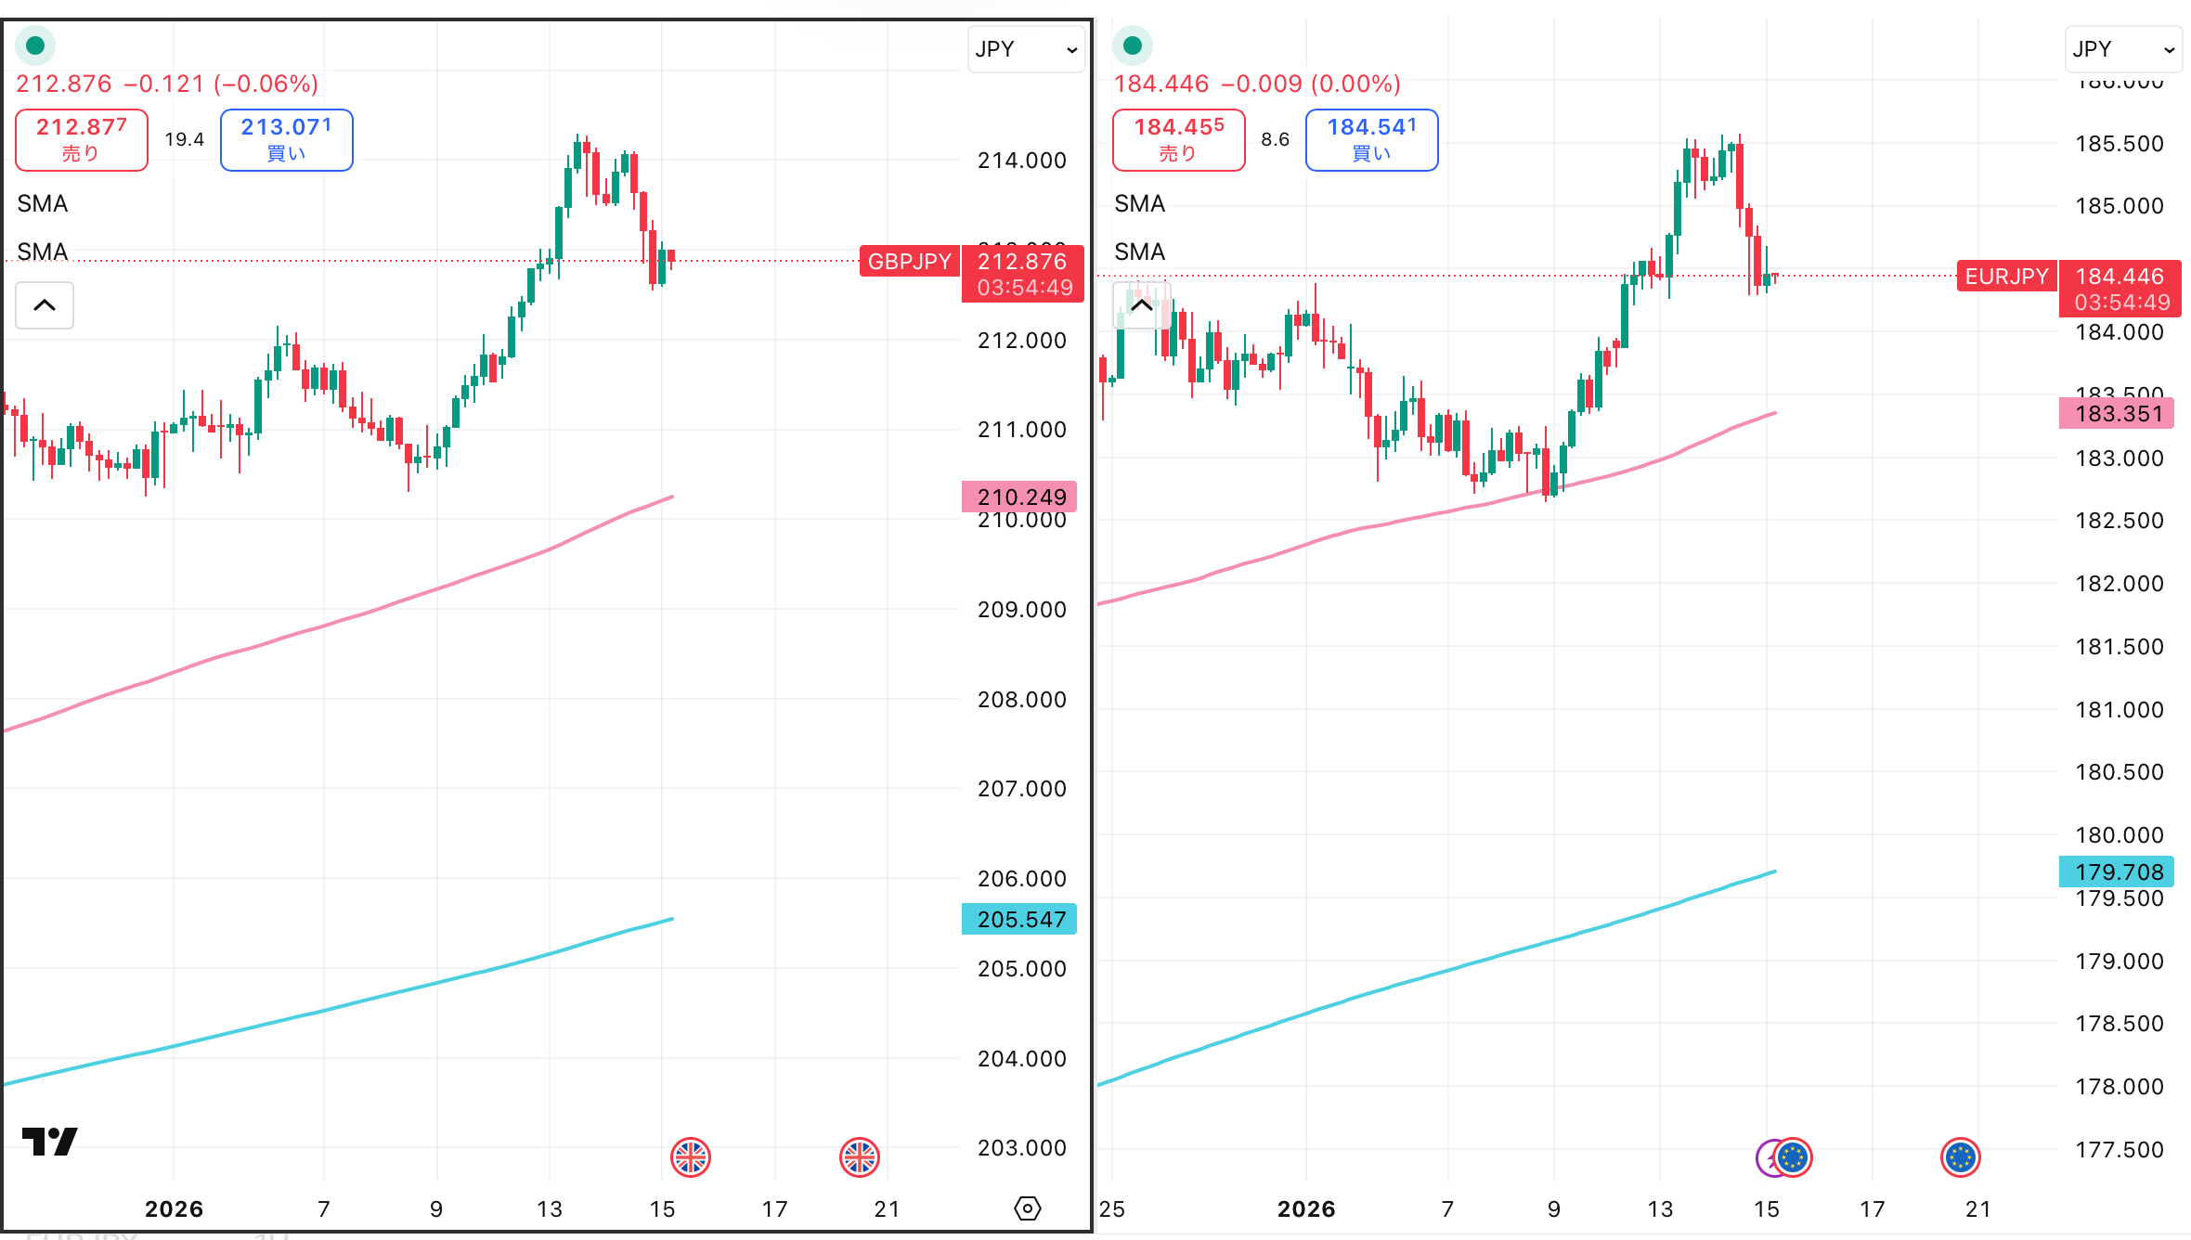Click the green market status dot on the EURJPY chart
Viewport: 2191px width, 1240px height.
pyautogui.click(x=1133, y=45)
